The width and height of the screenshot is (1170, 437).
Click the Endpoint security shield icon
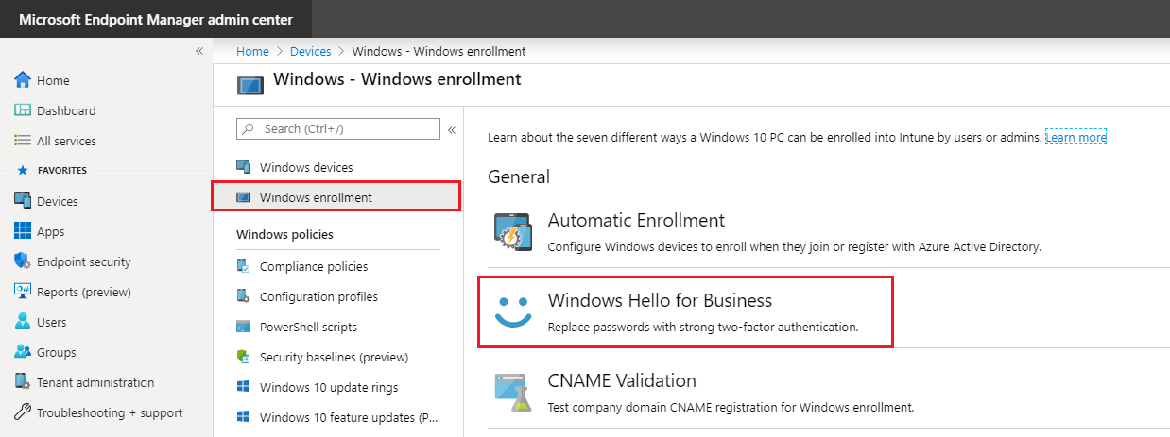(x=24, y=261)
